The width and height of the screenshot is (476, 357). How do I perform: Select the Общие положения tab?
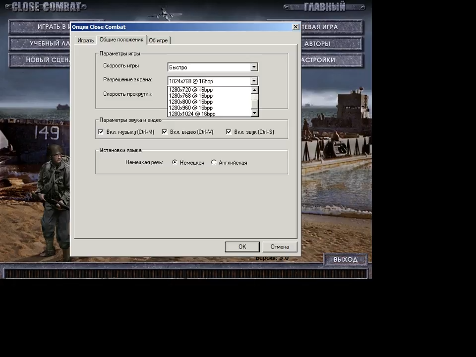(121, 40)
